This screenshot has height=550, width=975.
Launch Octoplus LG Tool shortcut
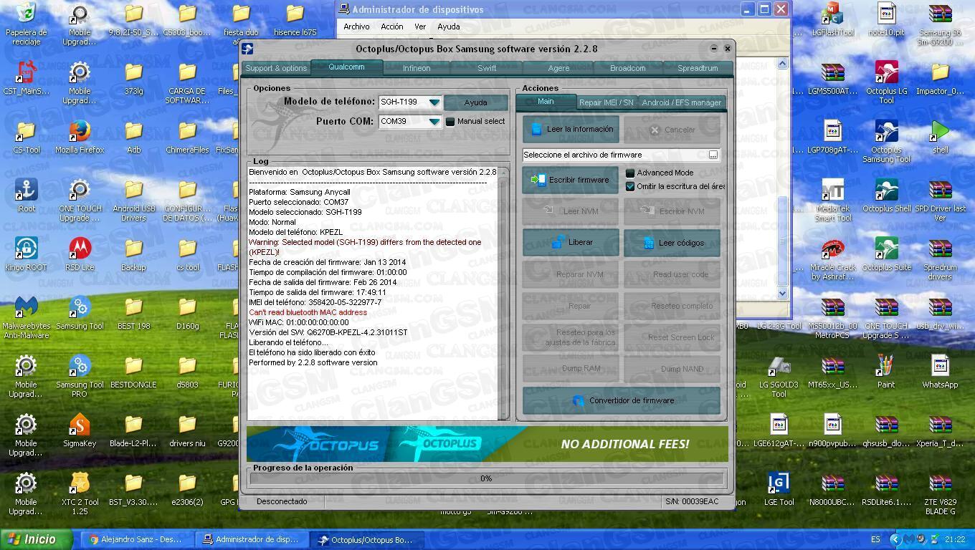886,82
